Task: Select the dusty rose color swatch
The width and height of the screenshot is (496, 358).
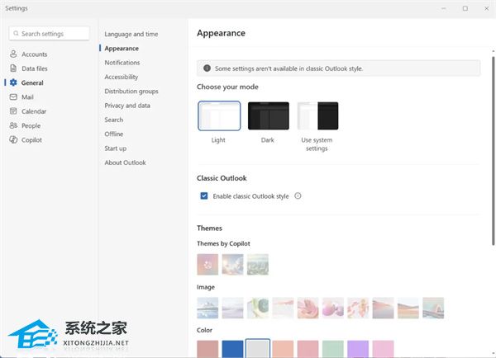Action: click(x=207, y=349)
